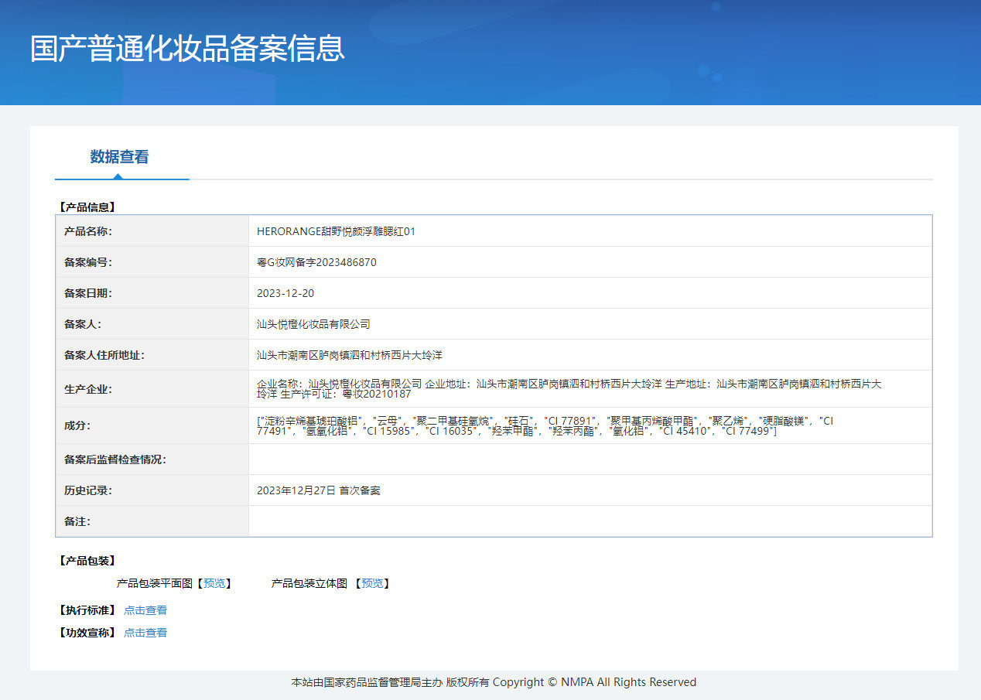This screenshot has width=981, height=700.
Task: Click the 【产品信息】 section heading
Action: pyautogui.click(x=87, y=207)
